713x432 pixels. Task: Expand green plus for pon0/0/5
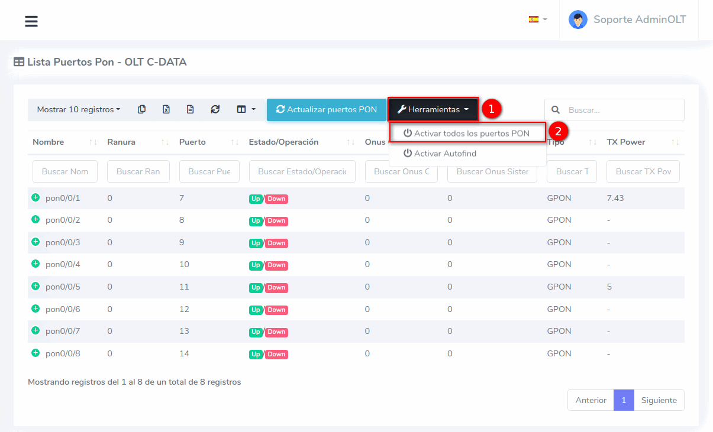click(x=36, y=286)
